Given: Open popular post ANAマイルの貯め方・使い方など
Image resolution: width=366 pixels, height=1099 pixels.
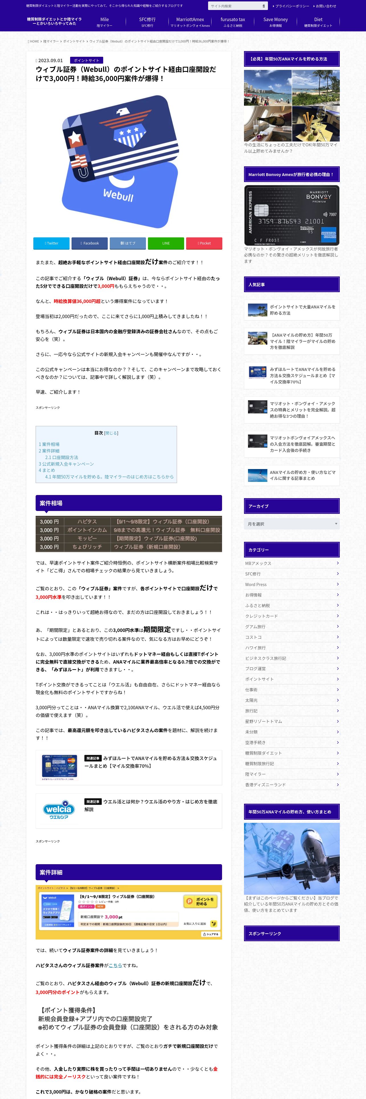Looking at the screenshot, I should pos(292,475).
